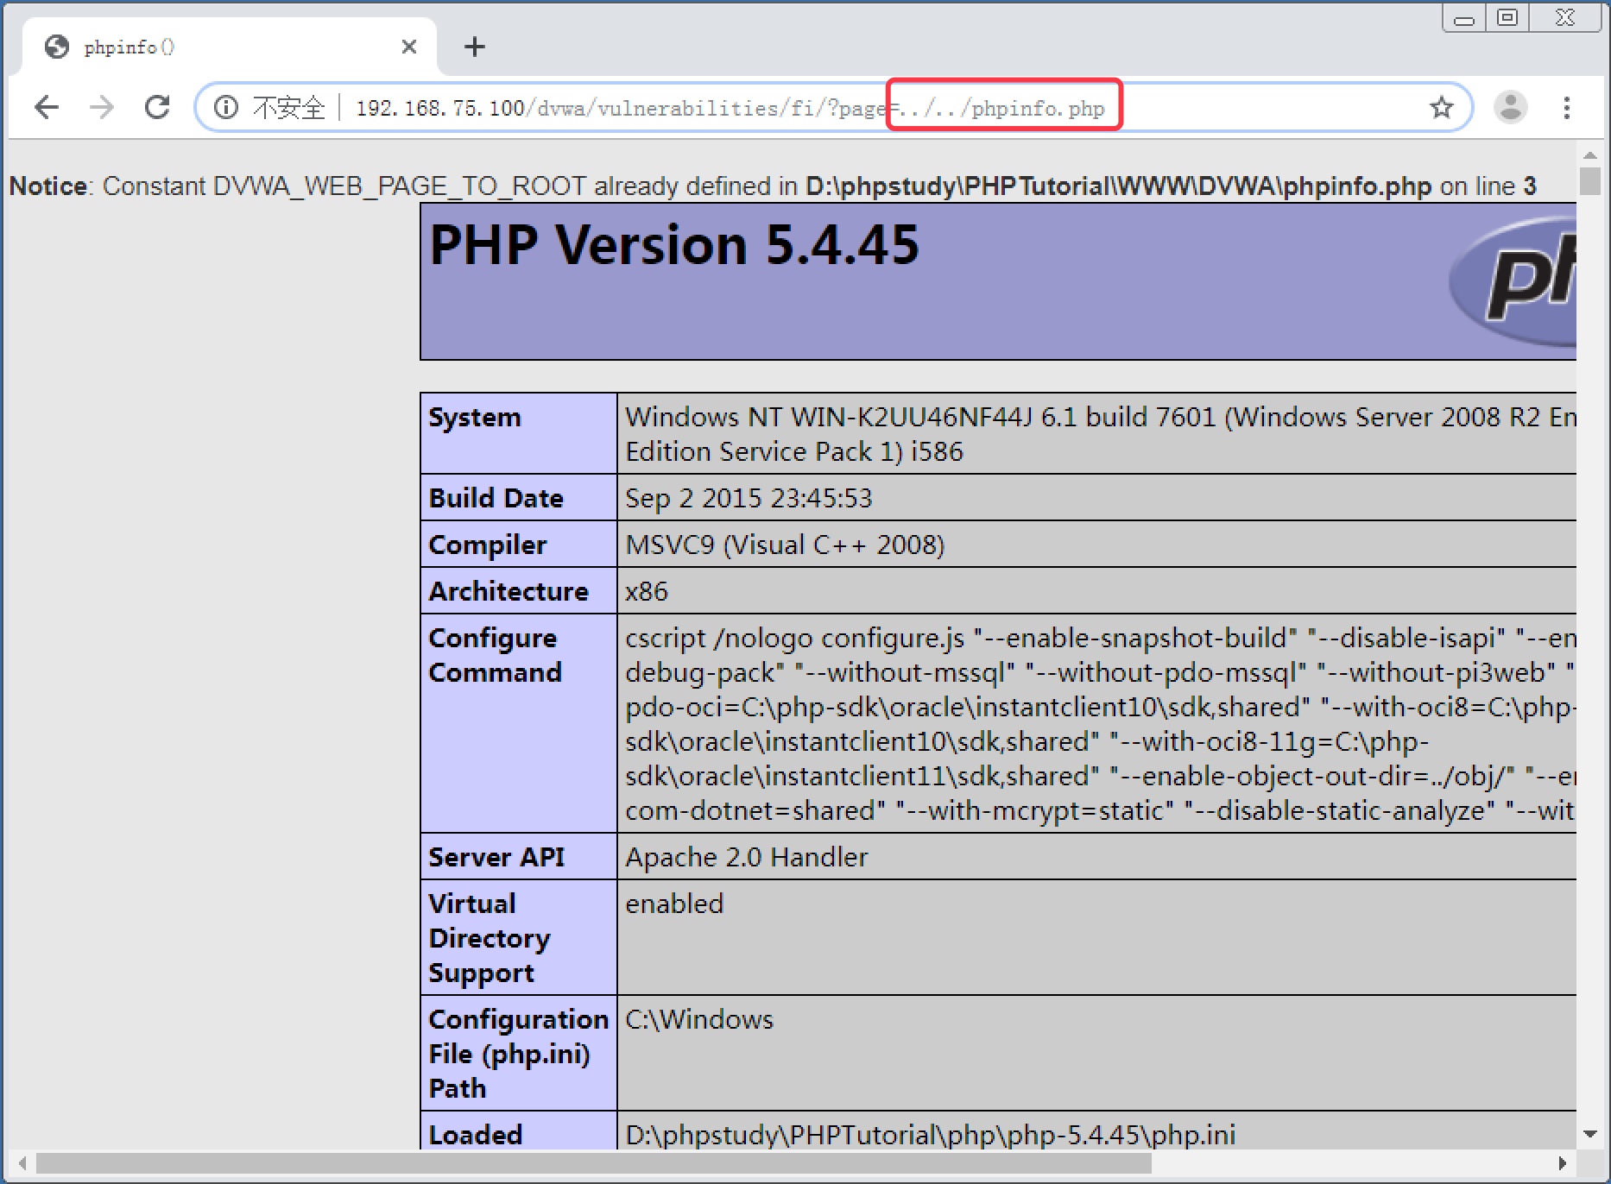This screenshot has width=1611, height=1184.
Task: Click the 'System' row label
Action: [475, 418]
